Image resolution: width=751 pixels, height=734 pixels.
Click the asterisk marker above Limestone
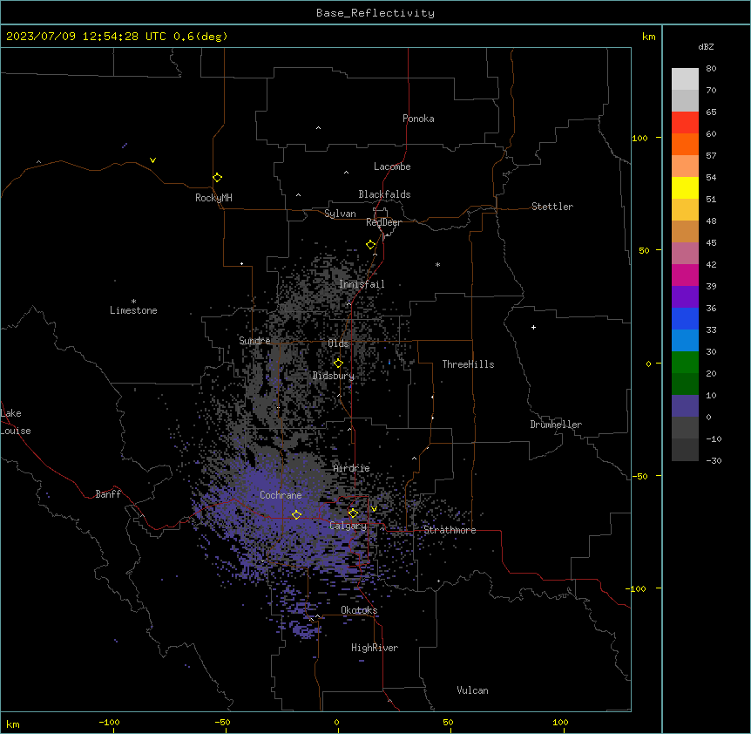click(x=133, y=301)
